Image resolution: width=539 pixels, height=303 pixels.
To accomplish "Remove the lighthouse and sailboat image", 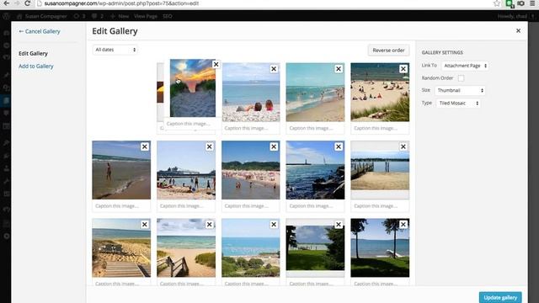I will click(x=339, y=146).
